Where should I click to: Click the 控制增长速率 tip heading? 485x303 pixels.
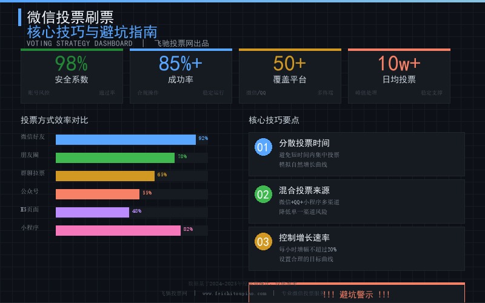(304, 238)
